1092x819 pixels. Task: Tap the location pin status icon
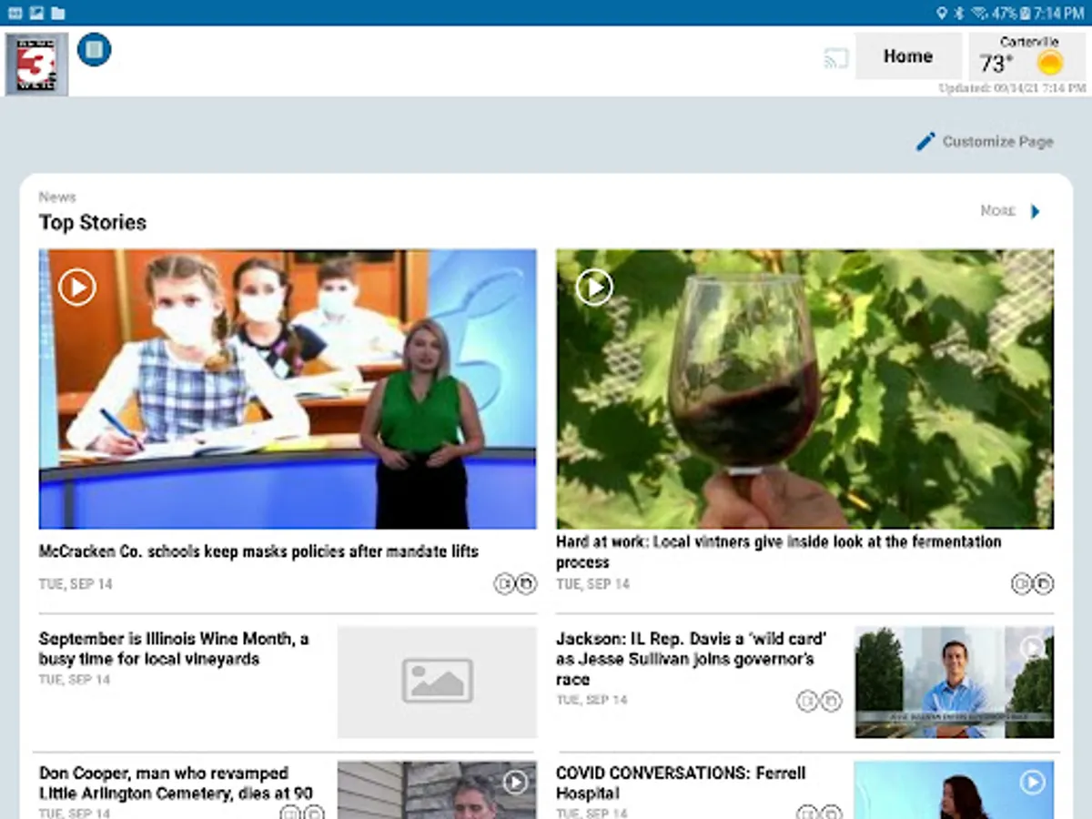click(942, 13)
